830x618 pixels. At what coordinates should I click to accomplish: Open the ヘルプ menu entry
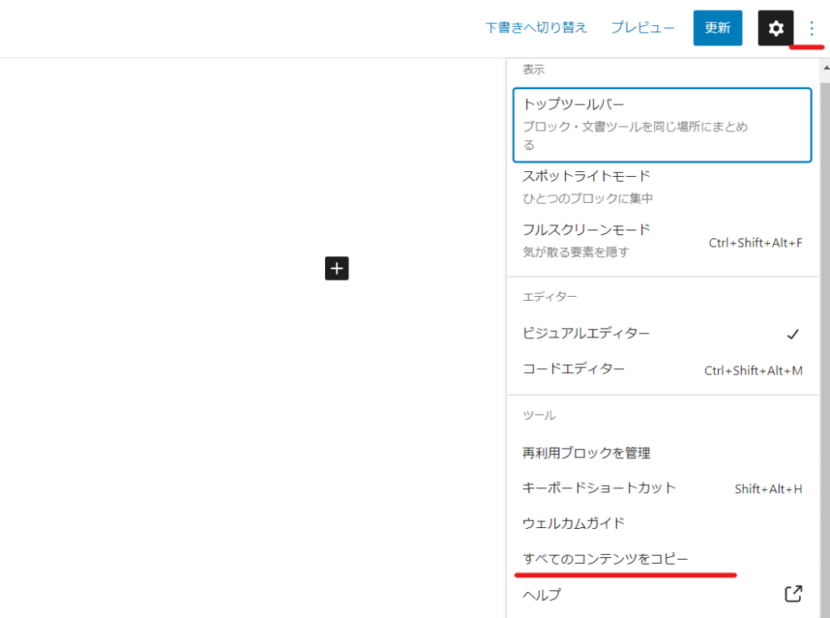pyautogui.click(x=542, y=594)
